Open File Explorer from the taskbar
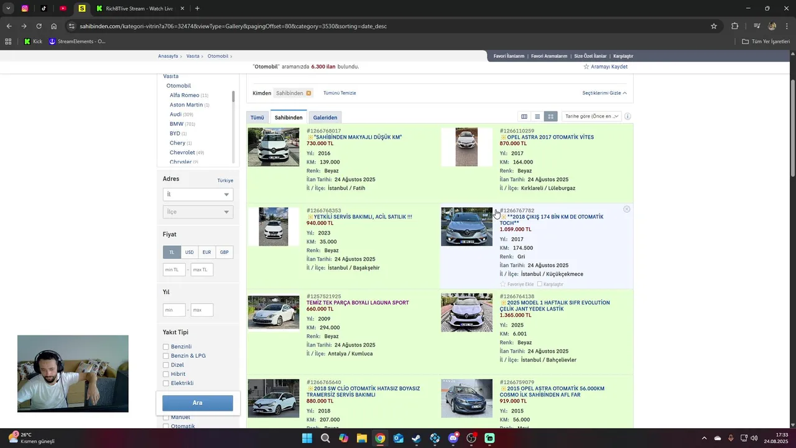The width and height of the screenshot is (796, 448). 362,438
